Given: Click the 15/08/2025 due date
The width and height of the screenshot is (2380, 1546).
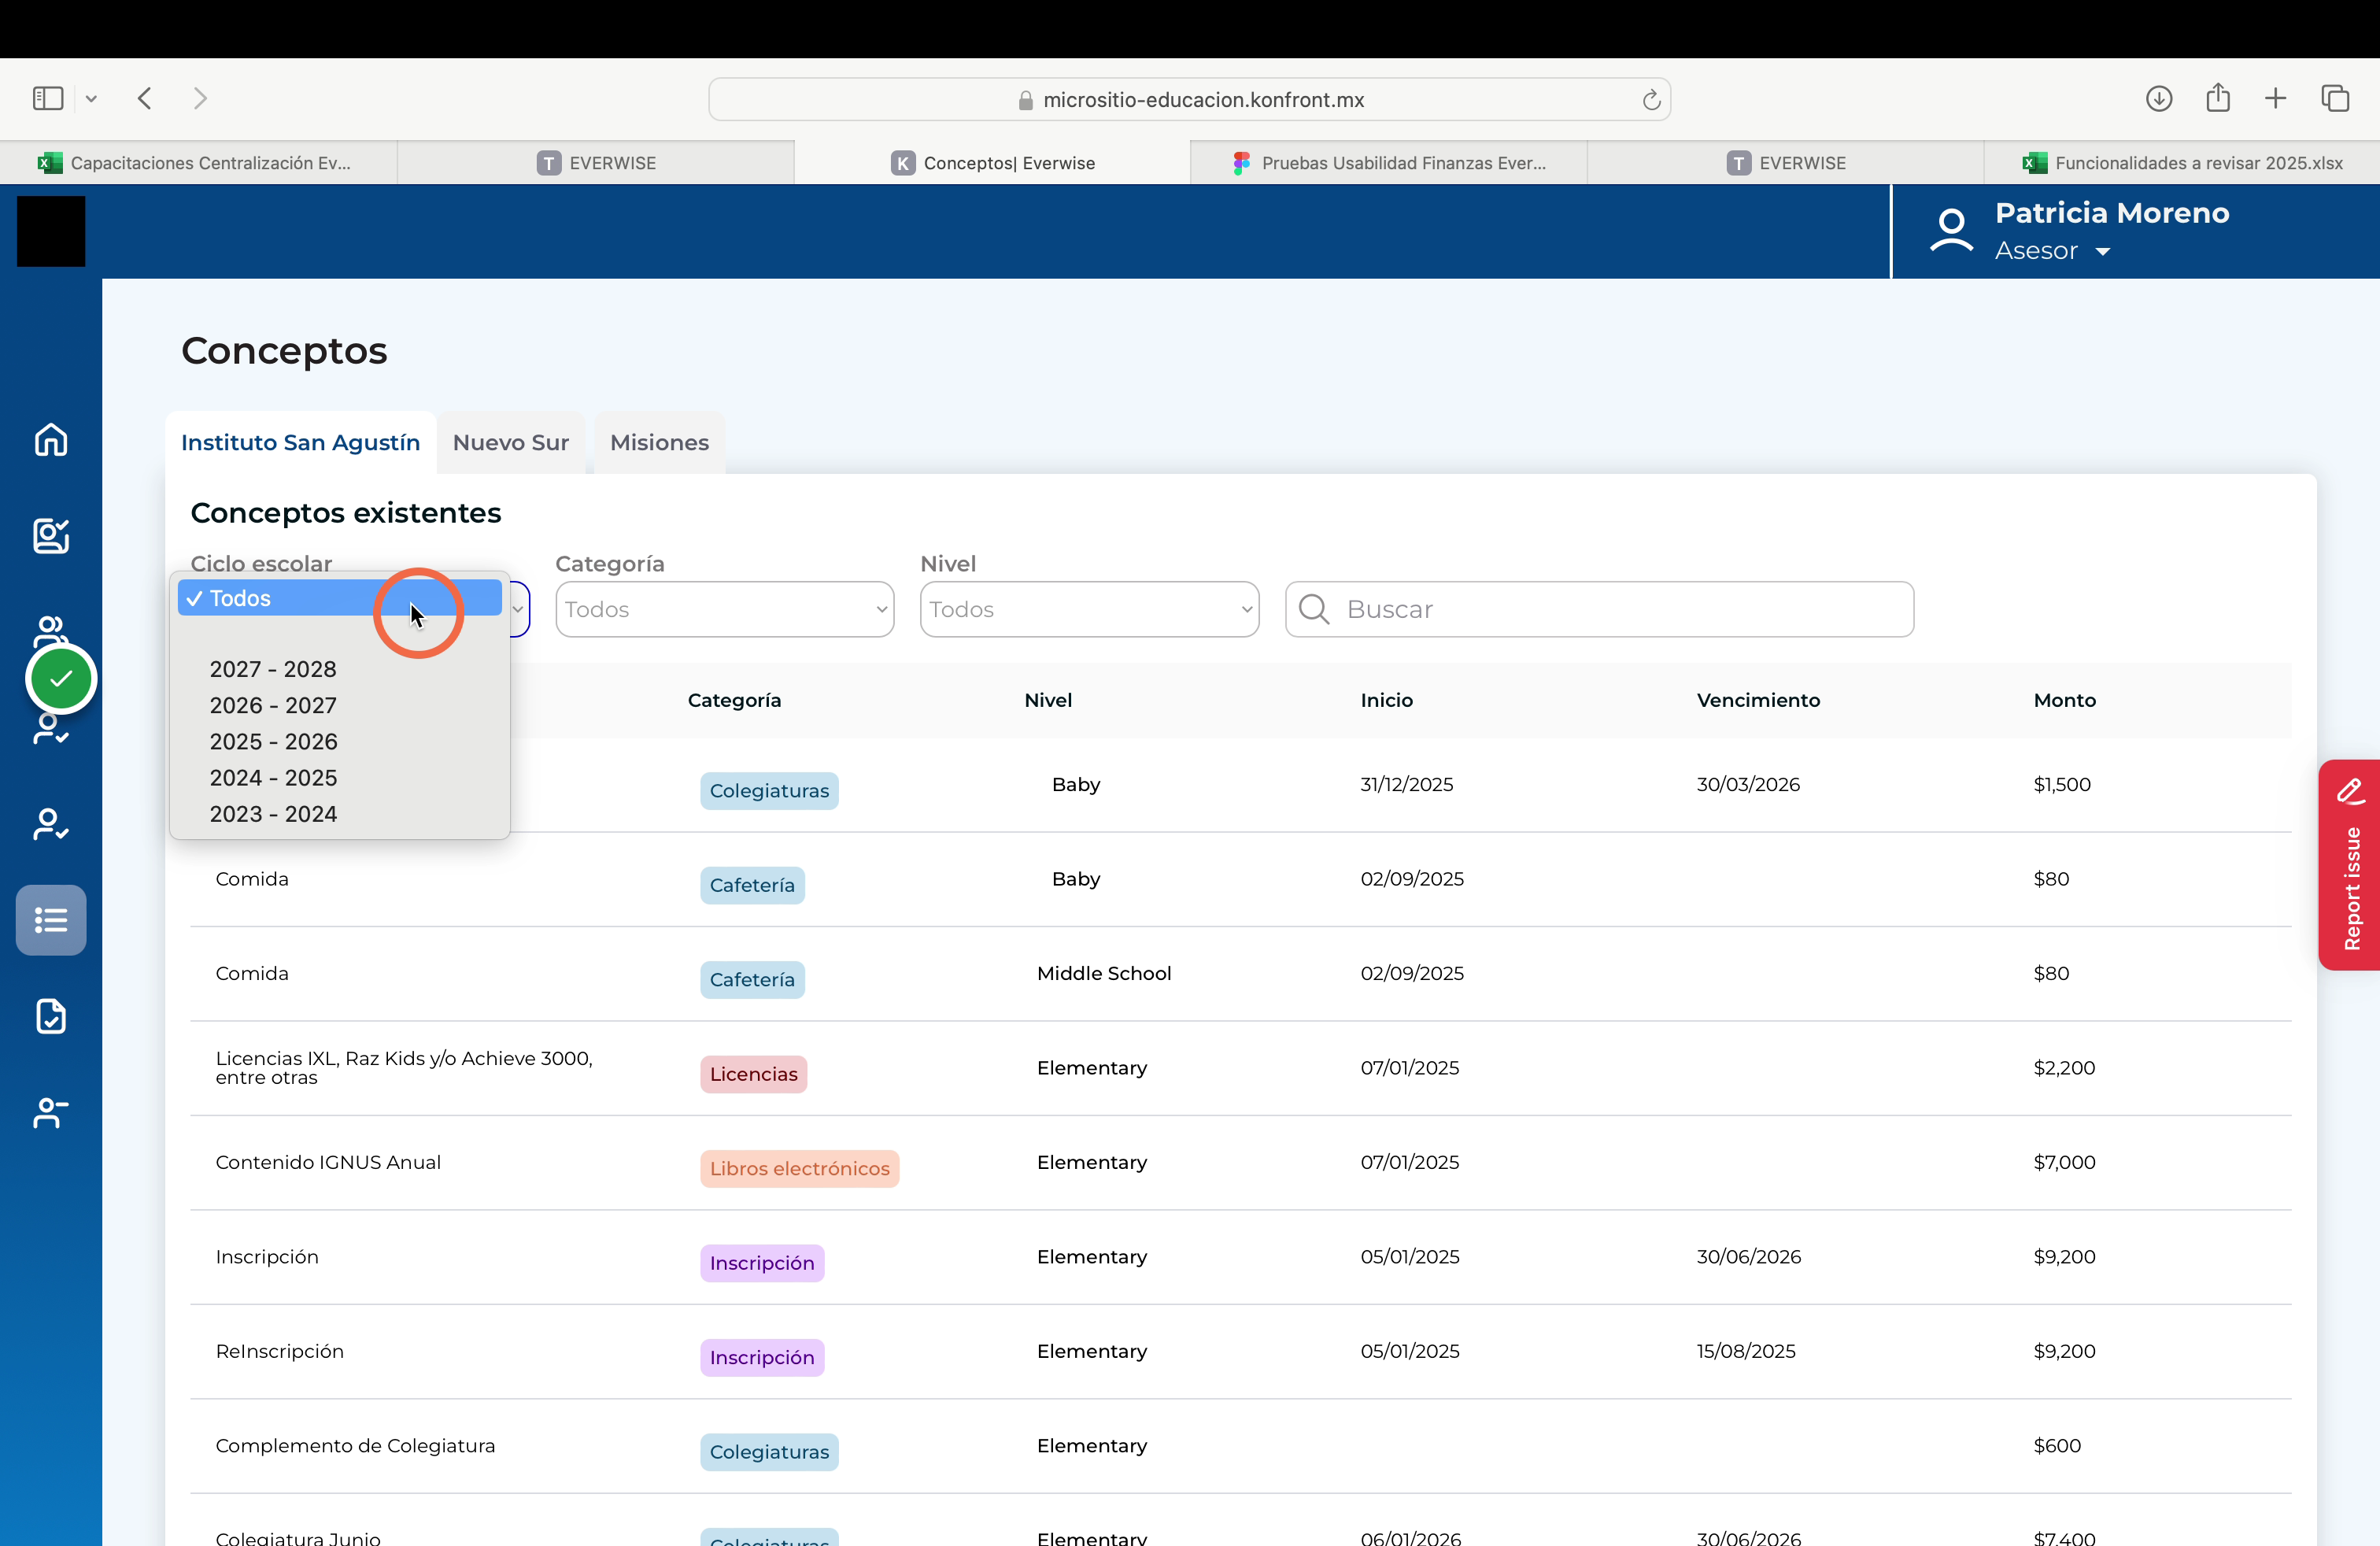Looking at the screenshot, I should [x=1746, y=1351].
